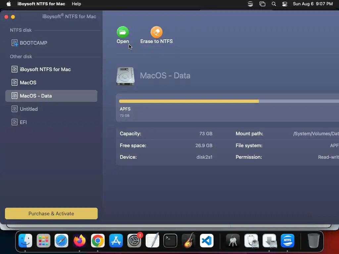
Task: Select the iBoysoft NTFS for Mac disk entry
Action: point(51,69)
